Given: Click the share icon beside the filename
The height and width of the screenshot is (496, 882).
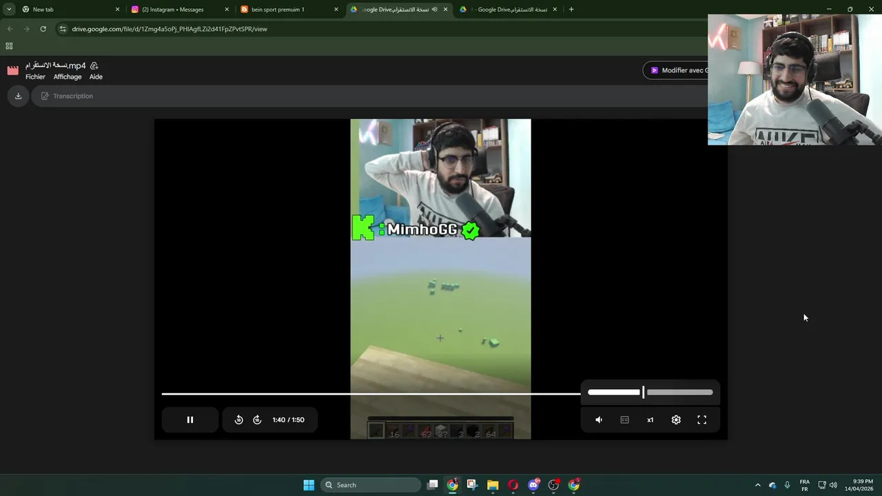Looking at the screenshot, I should click(94, 65).
